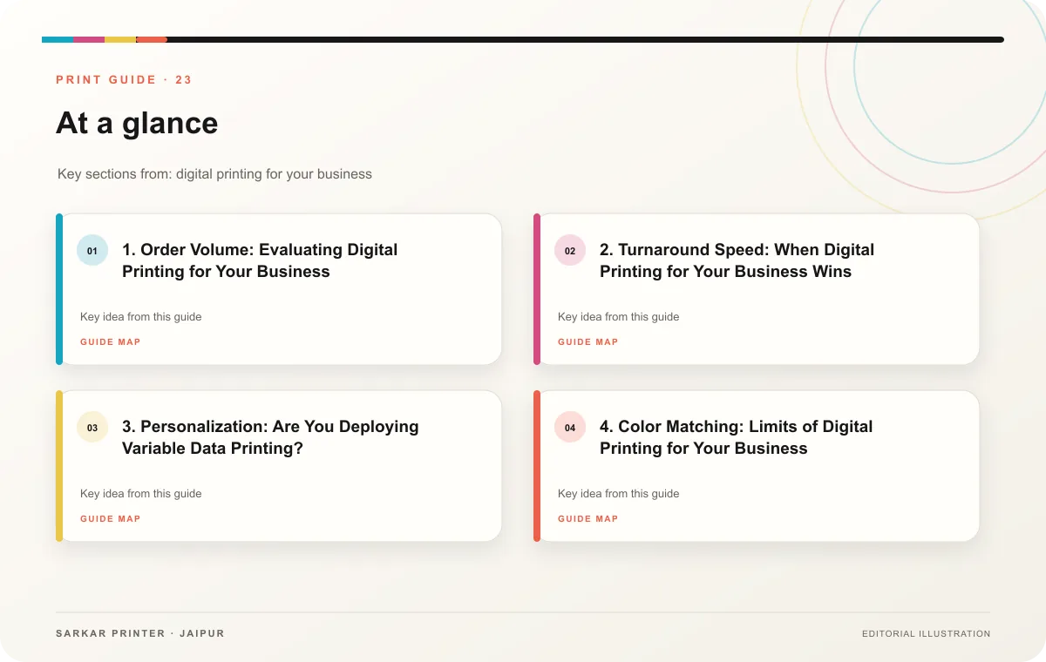Click the 'EDITORIAL ILLUSTRATION' footer label

[x=927, y=634]
